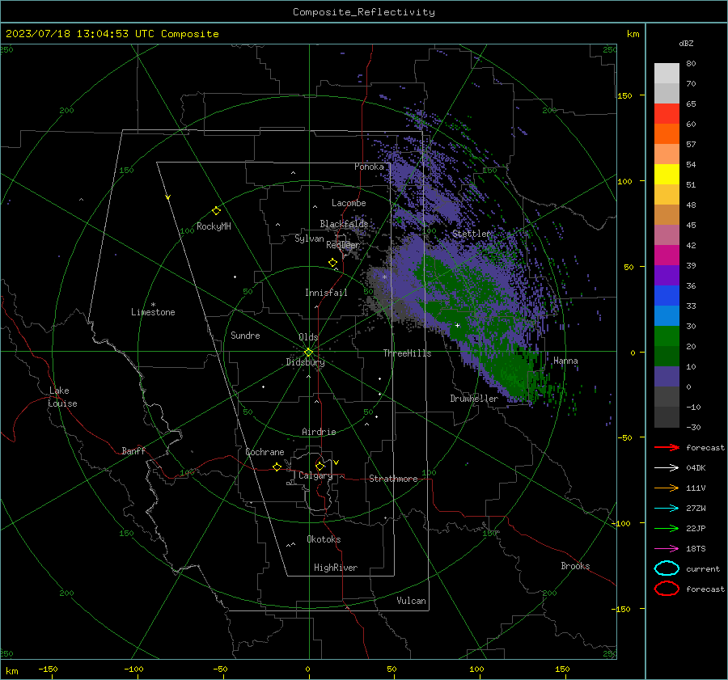Click the yellow radar site marker at Didsbury

[x=309, y=353]
